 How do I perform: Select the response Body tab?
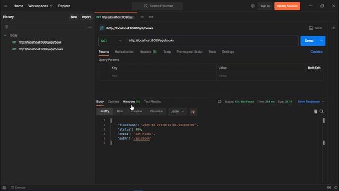pos(100,102)
